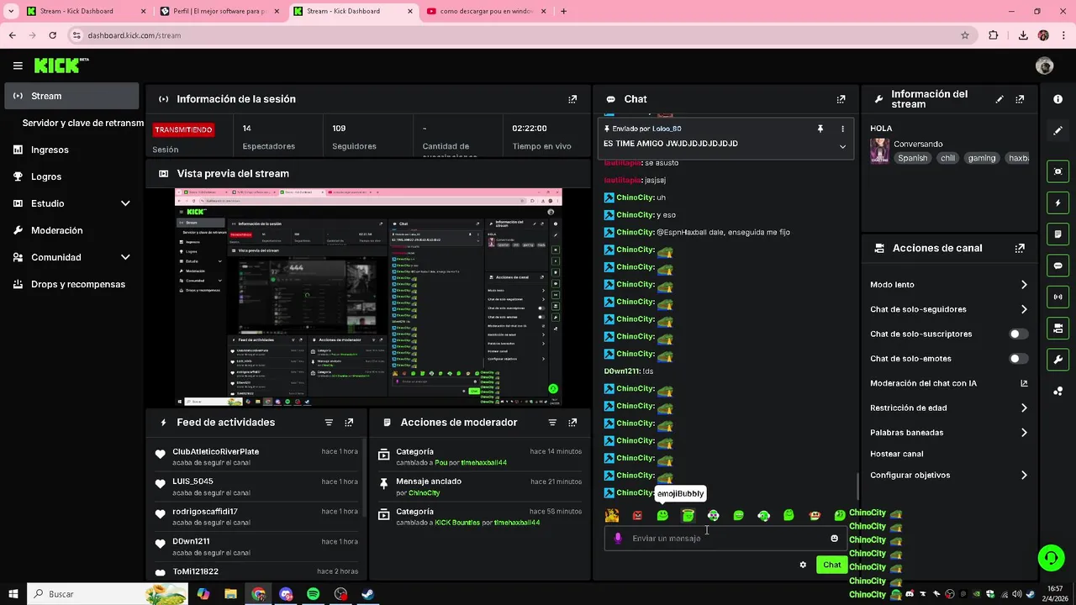Open pinned message three-dot options
This screenshot has height=605, width=1076.
(x=842, y=129)
